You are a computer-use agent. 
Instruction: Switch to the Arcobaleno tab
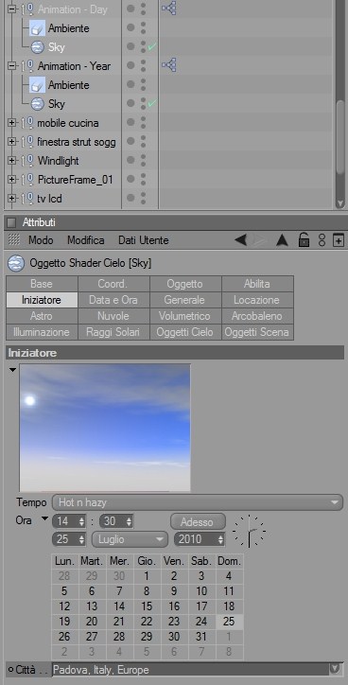[x=257, y=316]
